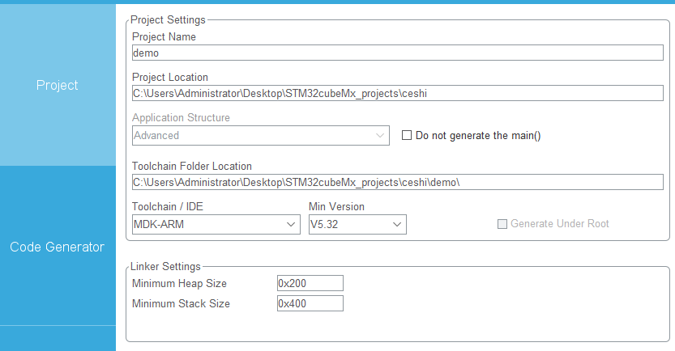This screenshot has height=351, width=675.
Task: Select the tab below Code Generator
Action: click(58, 339)
